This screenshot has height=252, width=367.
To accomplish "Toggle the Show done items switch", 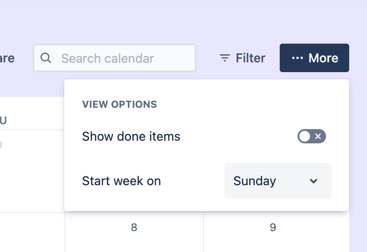I will pos(311,137).
